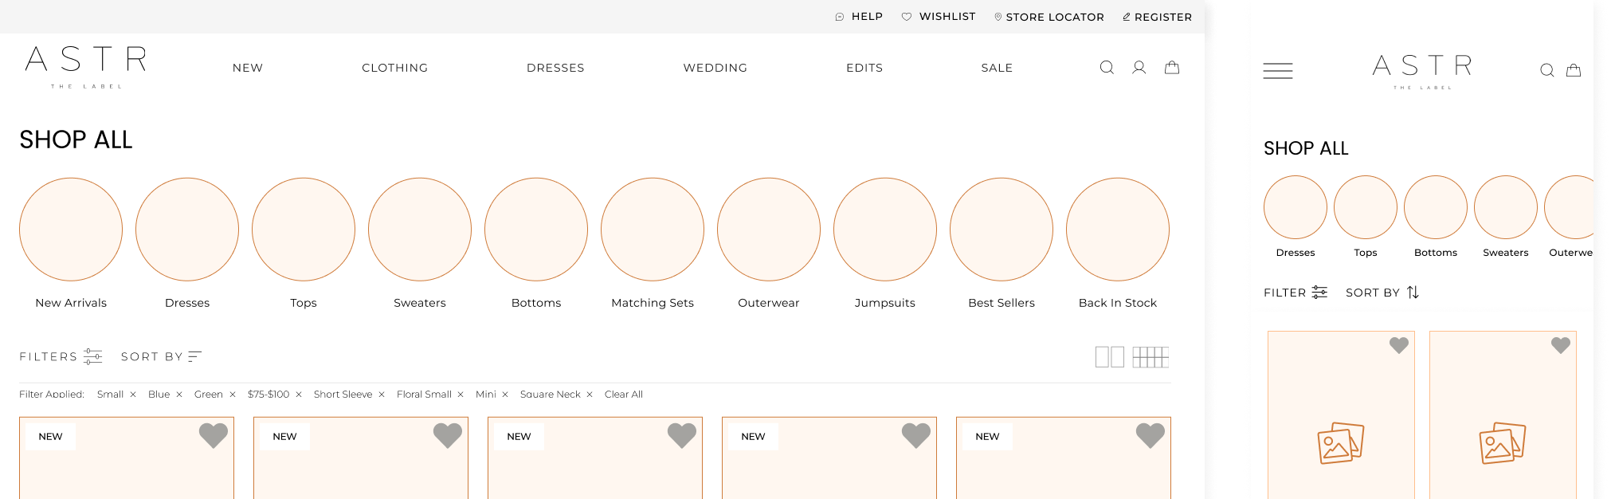Open search in the desktop header
This screenshot has height=499, width=1615.
pos(1107,68)
